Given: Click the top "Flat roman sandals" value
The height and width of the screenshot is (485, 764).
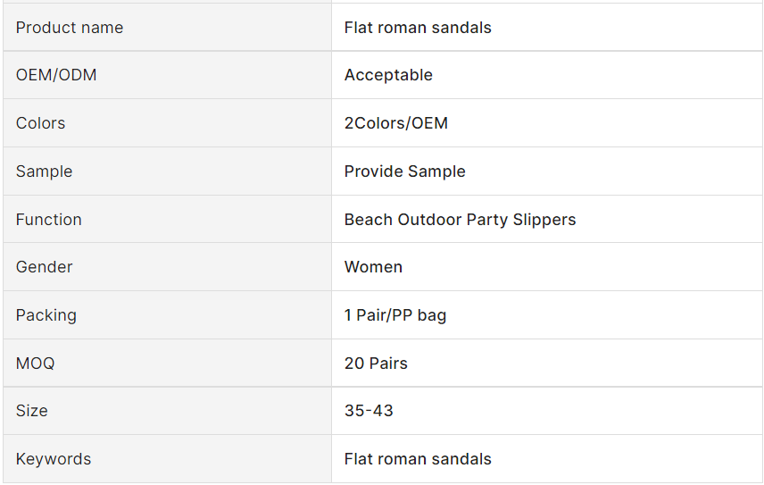Looking at the screenshot, I should (418, 28).
